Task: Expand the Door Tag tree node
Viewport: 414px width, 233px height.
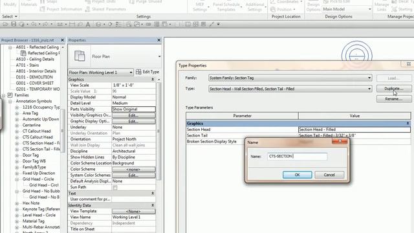Action: pos(17,155)
